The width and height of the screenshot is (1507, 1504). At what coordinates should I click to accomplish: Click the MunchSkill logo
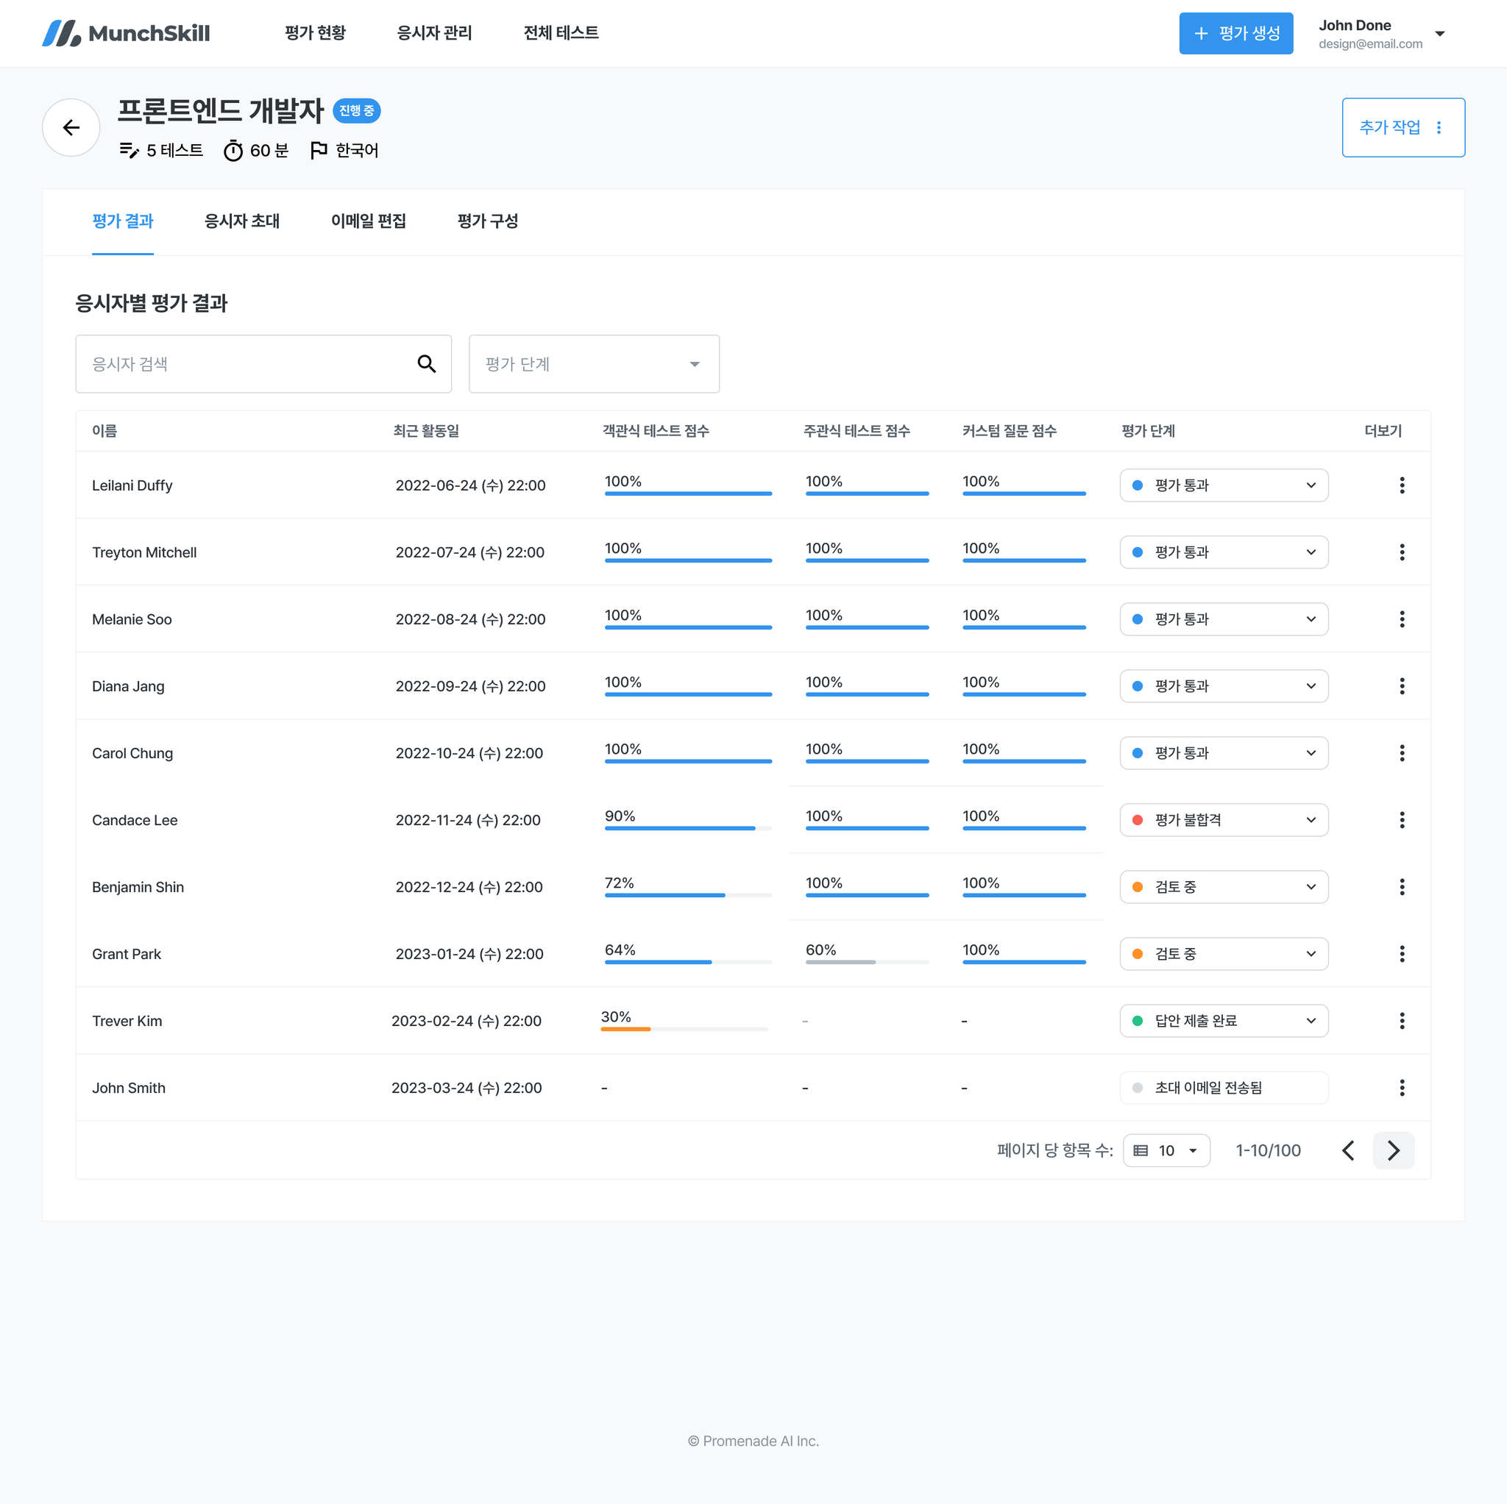tap(126, 33)
